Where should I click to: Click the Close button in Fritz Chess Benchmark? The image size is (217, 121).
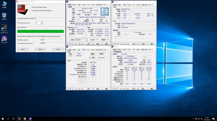tap(58, 49)
